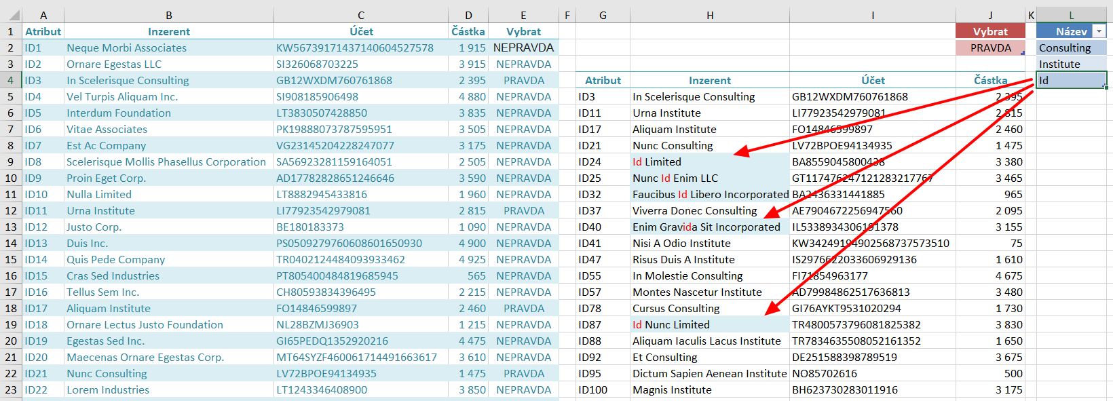The height and width of the screenshot is (401, 1113).
Task: Select ID3 in the filtered list column G
Action: pyautogui.click(x=603, y=96)
